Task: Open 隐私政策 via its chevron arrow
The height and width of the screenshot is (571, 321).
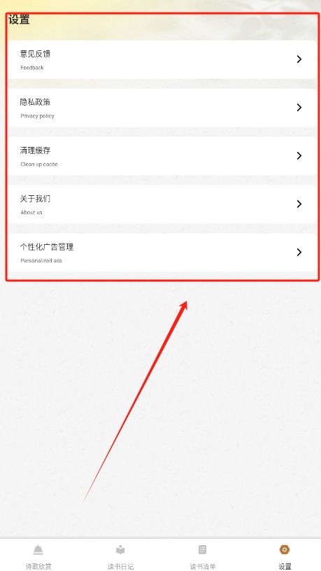Action: [299, 108]
